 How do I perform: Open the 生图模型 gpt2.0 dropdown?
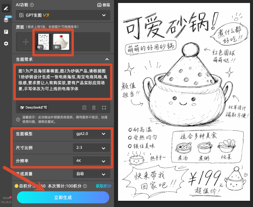pos(91,134)
